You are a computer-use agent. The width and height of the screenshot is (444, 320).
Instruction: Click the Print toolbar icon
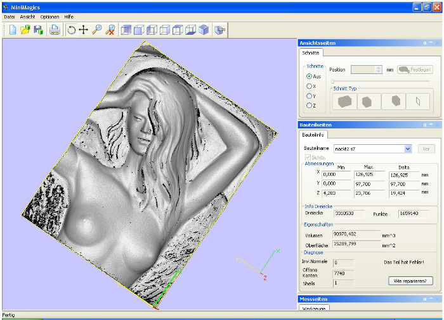55,30
